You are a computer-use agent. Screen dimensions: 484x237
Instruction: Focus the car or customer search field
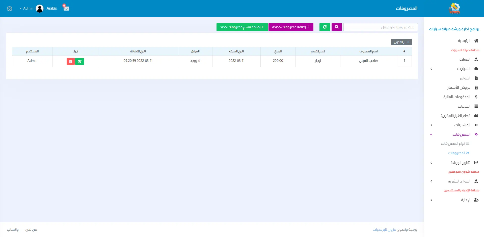[380, 27]
